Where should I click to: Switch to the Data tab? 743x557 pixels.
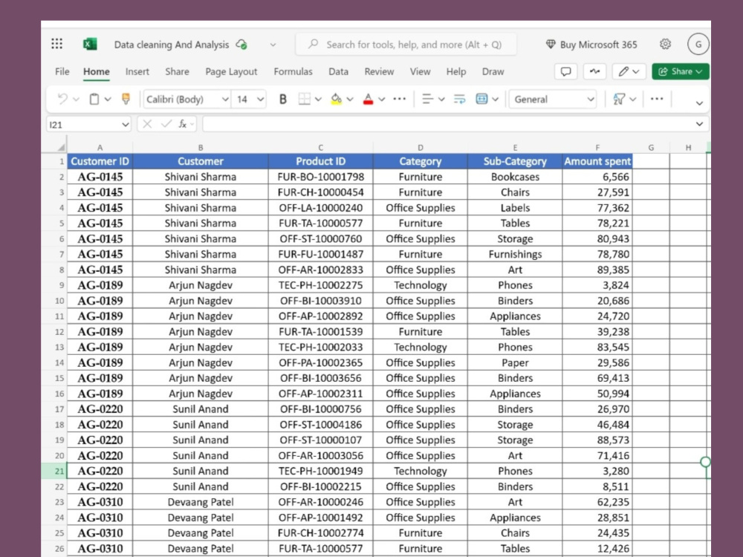tap(338, 71)
